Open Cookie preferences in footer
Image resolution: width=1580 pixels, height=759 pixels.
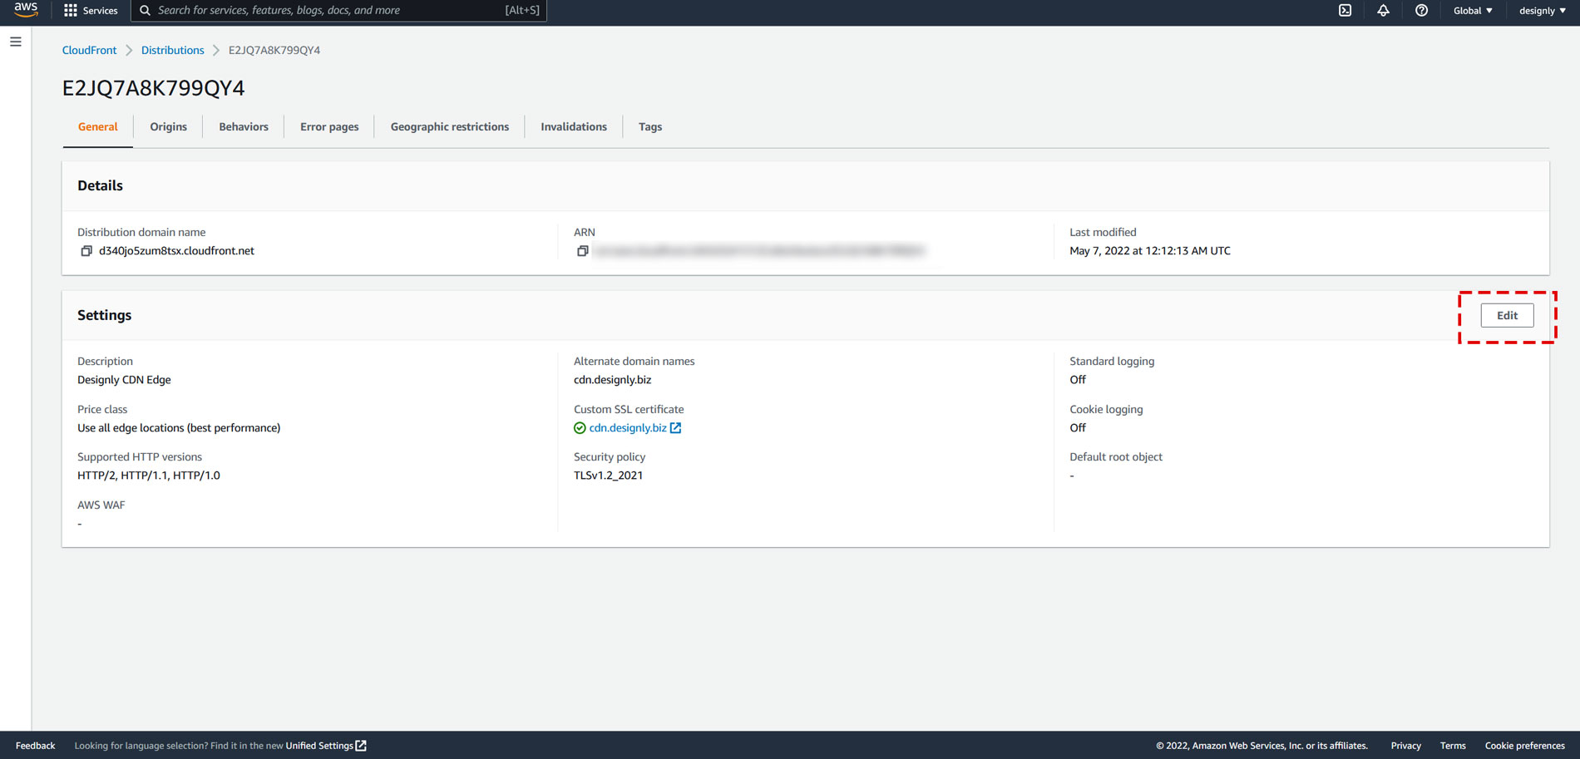pyautogui.click(x=1524, y=746)
